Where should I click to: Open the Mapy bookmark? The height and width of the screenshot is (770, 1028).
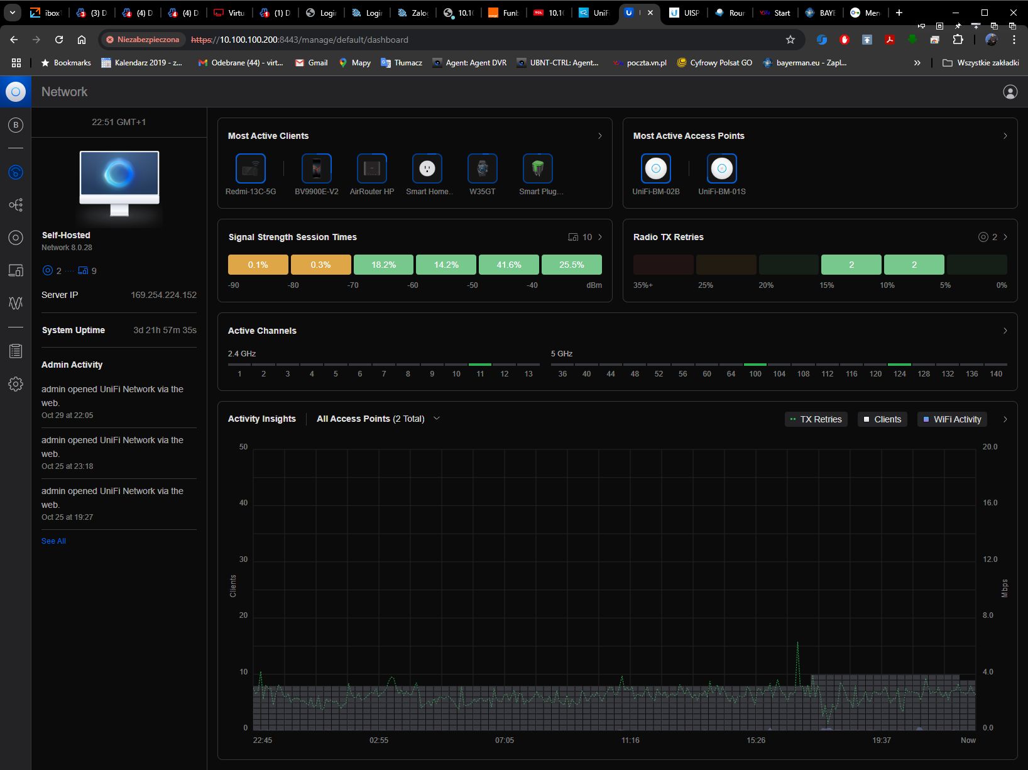(354, 63)
